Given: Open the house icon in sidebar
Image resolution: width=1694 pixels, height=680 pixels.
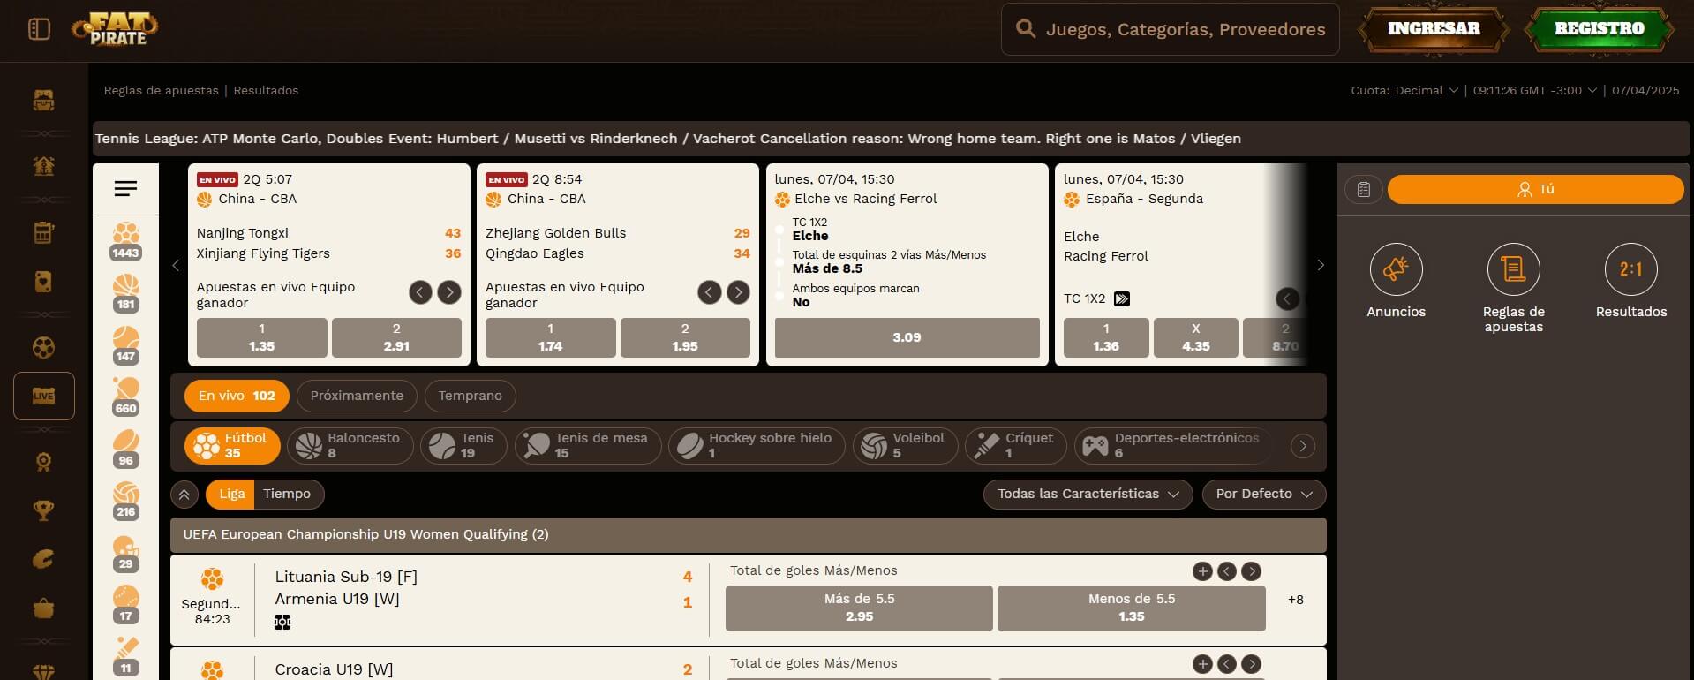Looking at the screenshot, I should 43,165.
